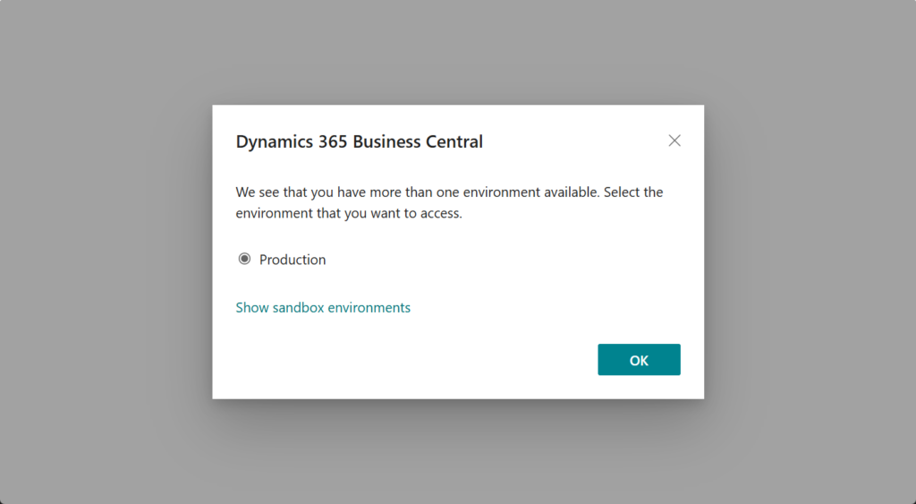Viewport: 916px width, 504px height.
Task: Click the word 'Production' beside the radio
Action: tap(293, 260)
